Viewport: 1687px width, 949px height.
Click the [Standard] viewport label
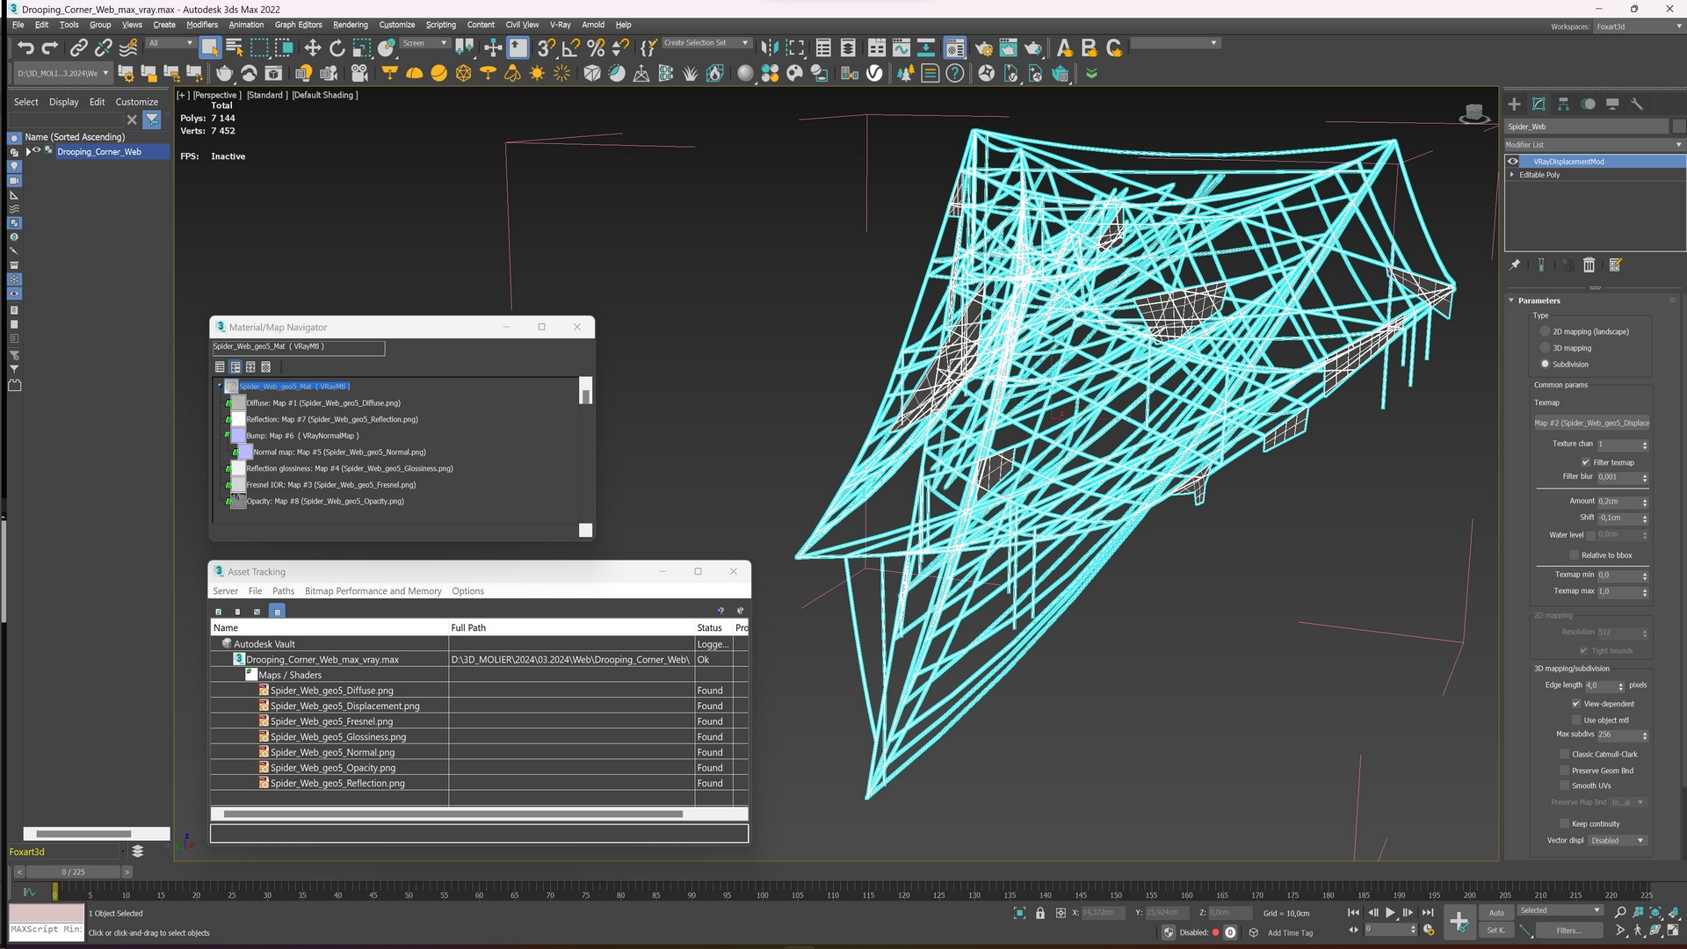pos(267,95)
